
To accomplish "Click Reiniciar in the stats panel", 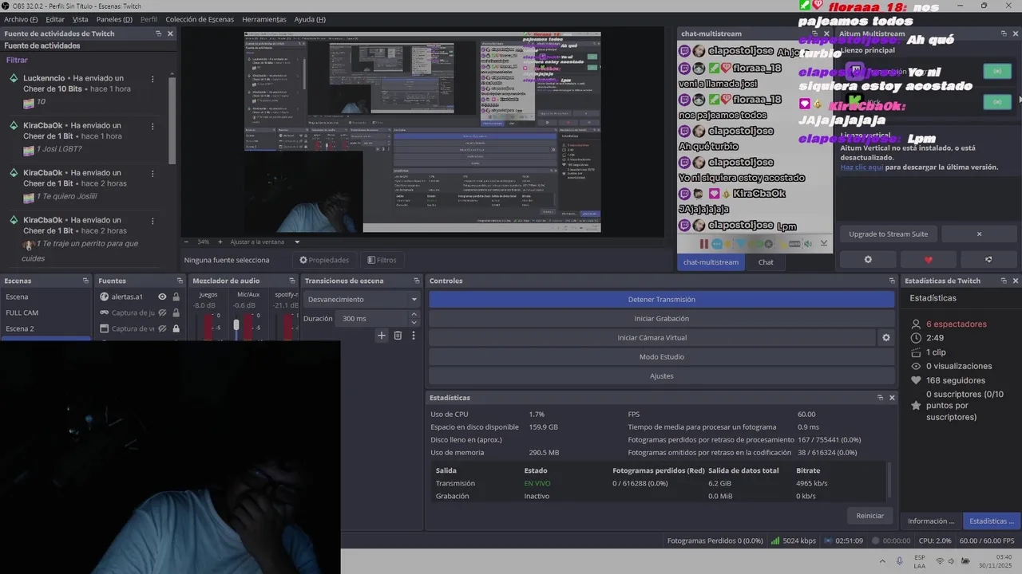I will click(x=869, y=516).
